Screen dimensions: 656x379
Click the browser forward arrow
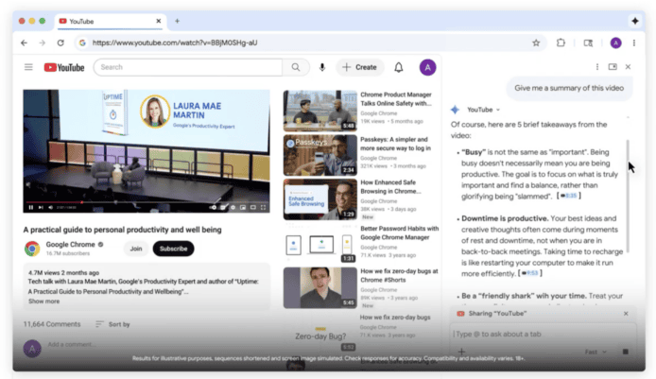(x=42, y=43)
